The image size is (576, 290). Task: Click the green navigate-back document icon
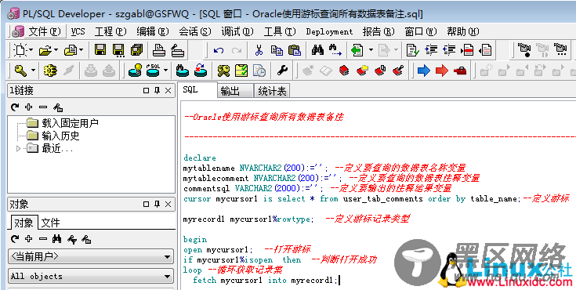357,50
